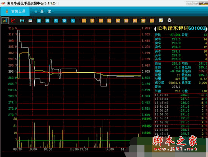
Task: Click the orange icon beside the drawing tool
Action: pos(152,20)
